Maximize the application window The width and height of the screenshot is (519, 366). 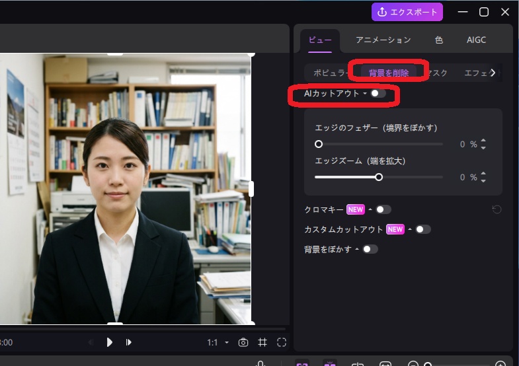(484, 12)
